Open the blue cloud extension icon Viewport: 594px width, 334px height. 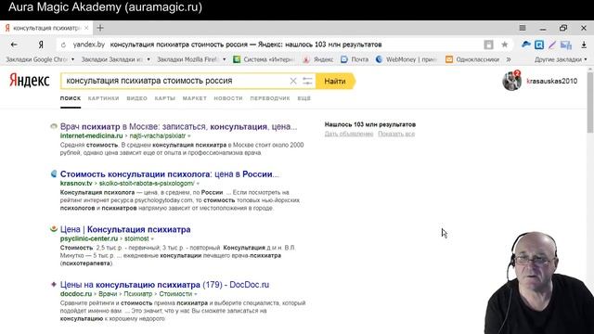coord(526,45)
